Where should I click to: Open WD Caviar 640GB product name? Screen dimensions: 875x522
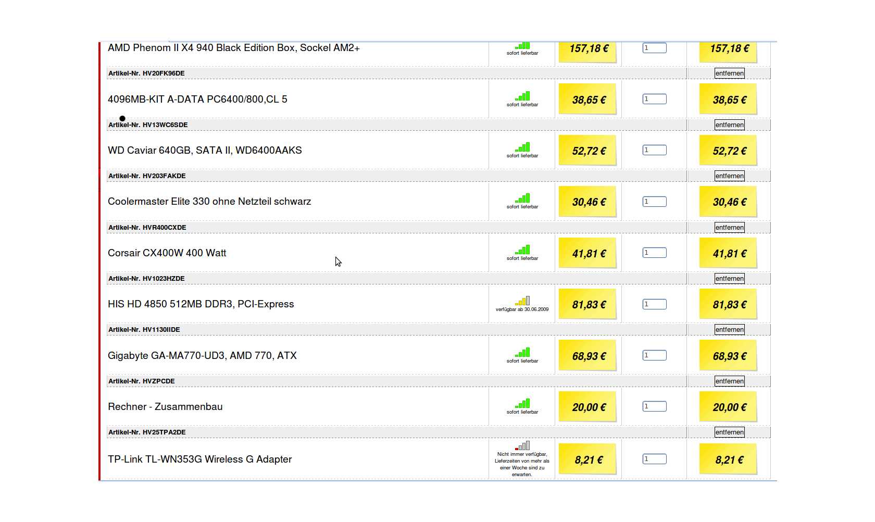(205, 151)
